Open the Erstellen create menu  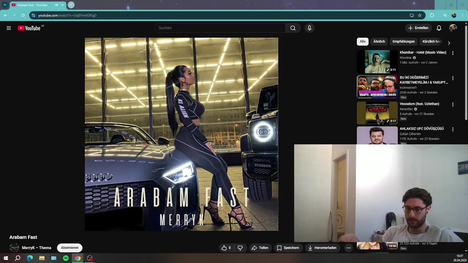[418, 28]
